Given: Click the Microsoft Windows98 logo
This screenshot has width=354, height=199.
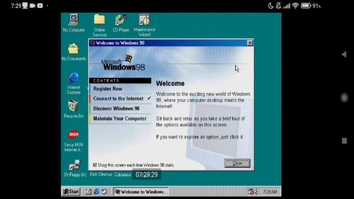Looking at the screenshot, I should tap(123, 62).
